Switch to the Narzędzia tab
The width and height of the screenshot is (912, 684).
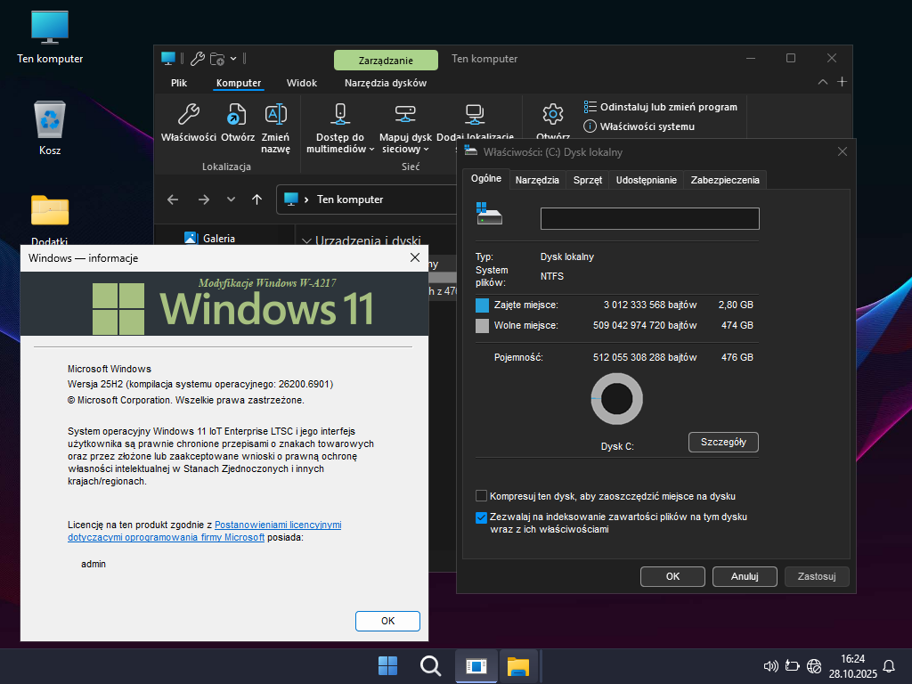[537, 180]
